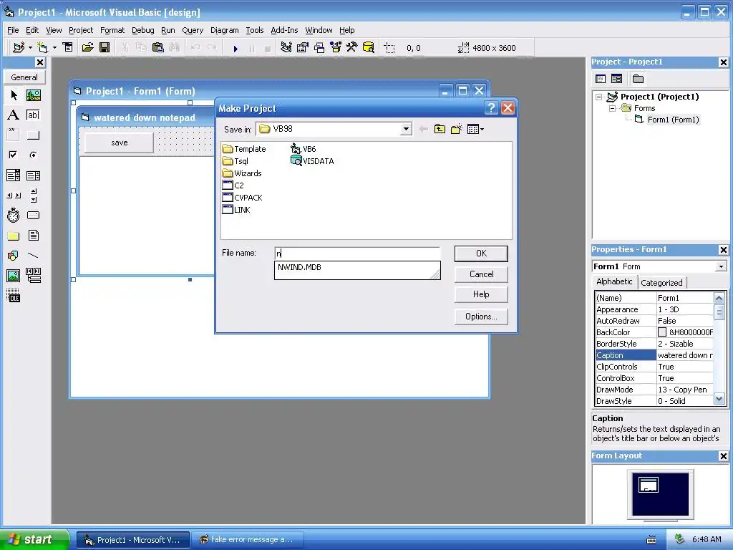Select the Line tool in the toolbox

[33, 256]
